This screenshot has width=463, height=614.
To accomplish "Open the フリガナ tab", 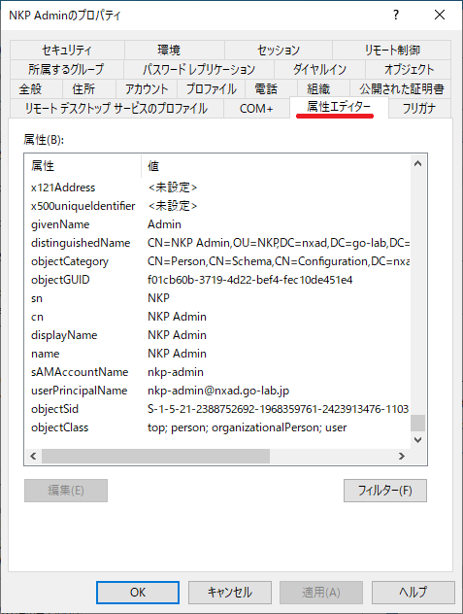I will coord(419,108).
